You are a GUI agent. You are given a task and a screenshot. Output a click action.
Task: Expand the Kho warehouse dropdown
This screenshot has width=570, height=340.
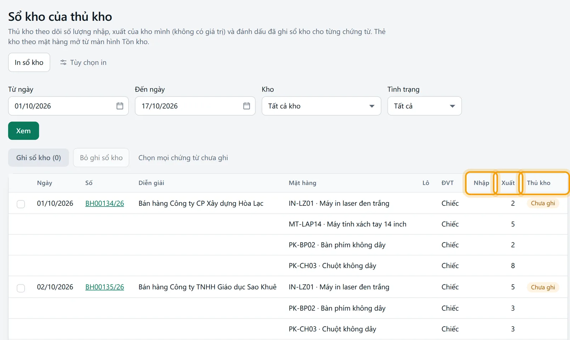321,106
